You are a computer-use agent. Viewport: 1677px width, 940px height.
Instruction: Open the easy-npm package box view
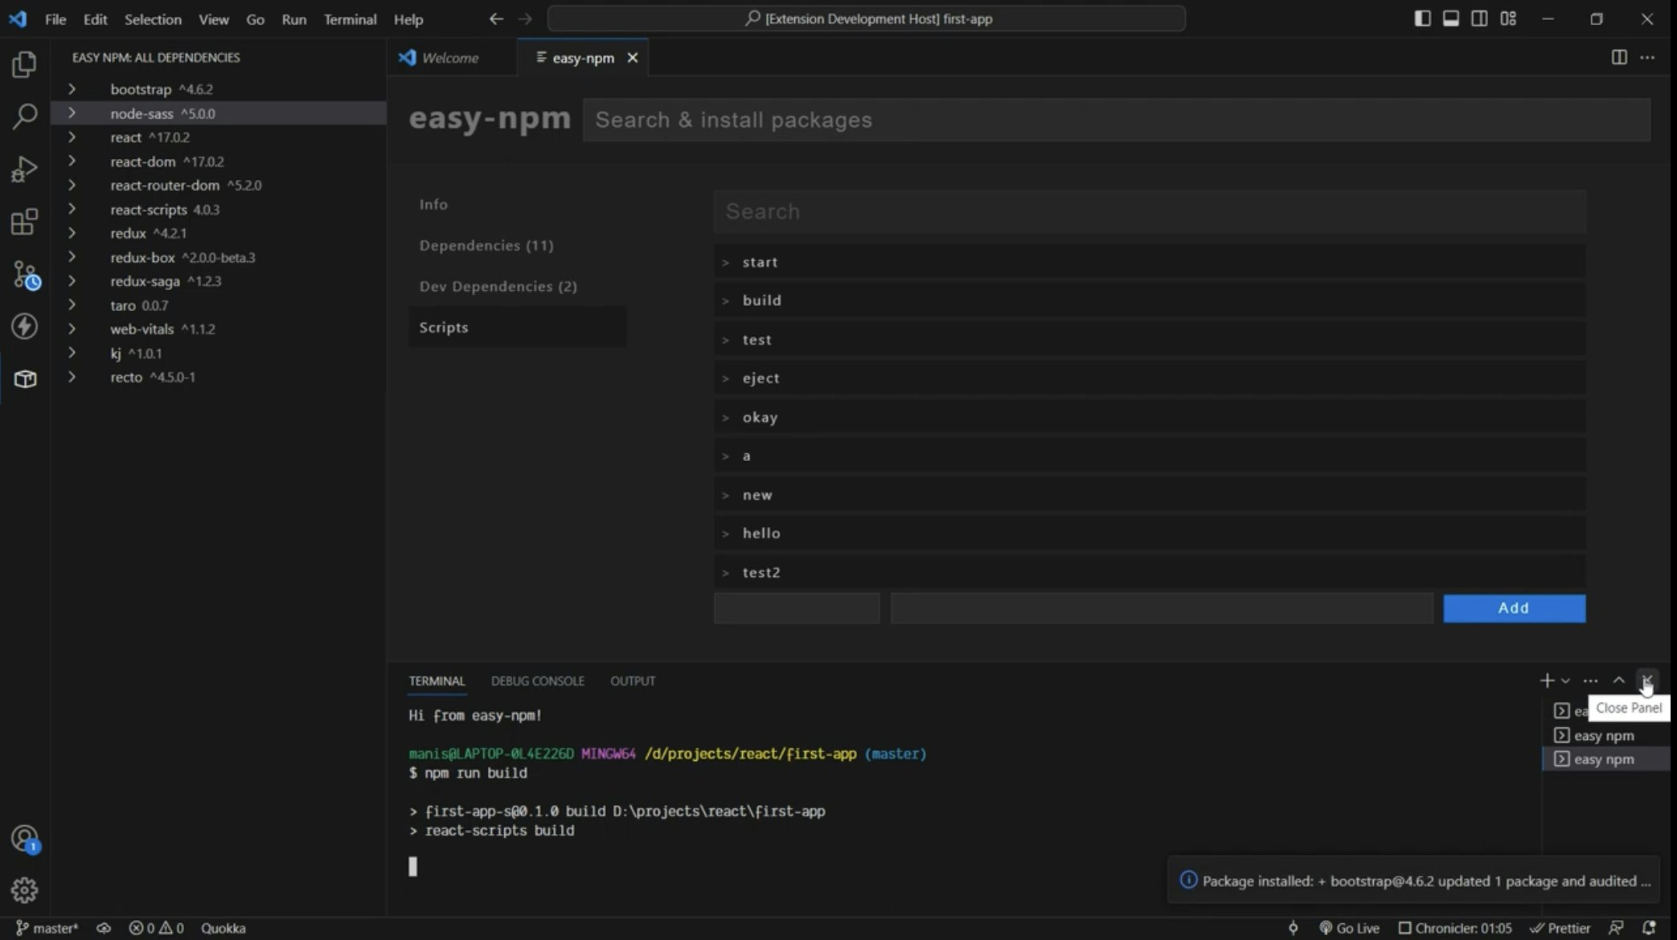coord(25,378)
